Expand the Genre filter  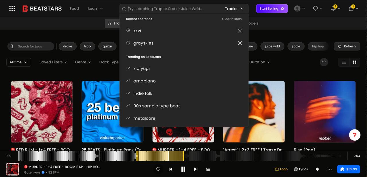(x=83, y=62)
